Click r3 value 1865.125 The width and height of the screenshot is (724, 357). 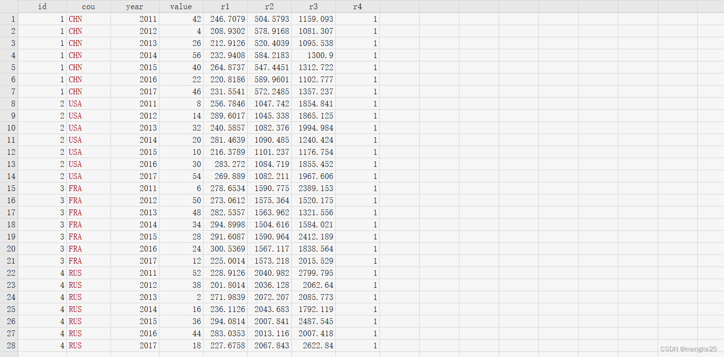(314, 116)
